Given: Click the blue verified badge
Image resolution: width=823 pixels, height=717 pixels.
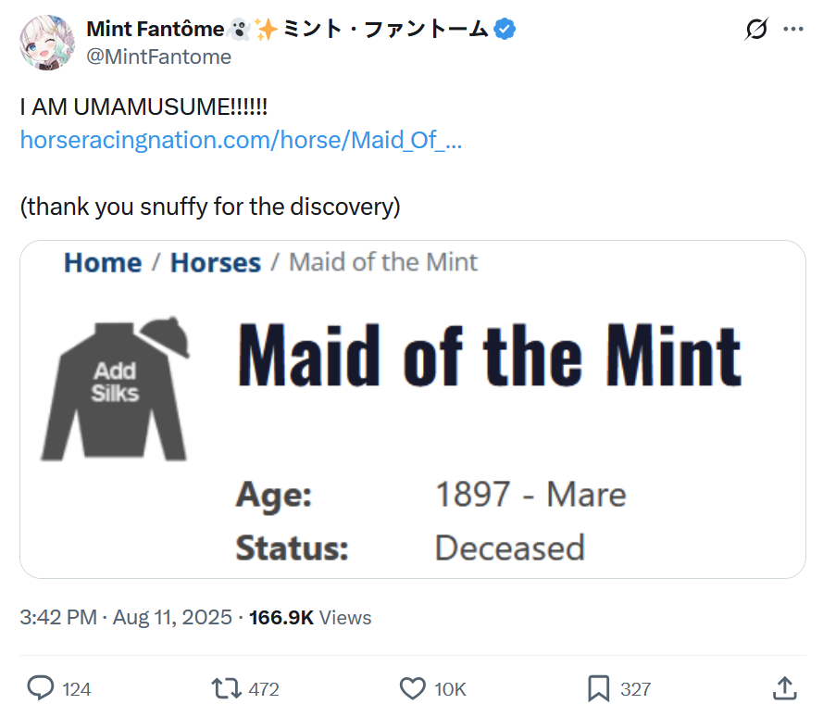Looking at the screenshot, I should click(505, 30).
